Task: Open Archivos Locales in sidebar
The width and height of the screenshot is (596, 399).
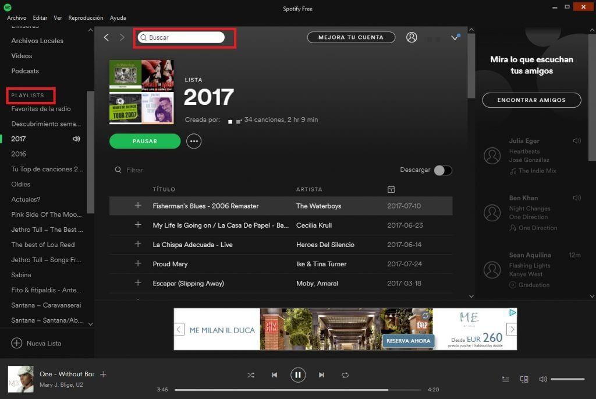Action: [37, 41]
